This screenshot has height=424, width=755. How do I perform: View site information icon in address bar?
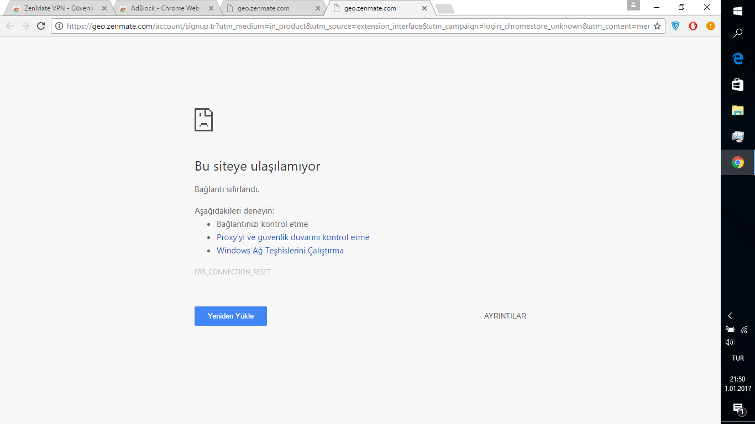(x=59, y=26)
